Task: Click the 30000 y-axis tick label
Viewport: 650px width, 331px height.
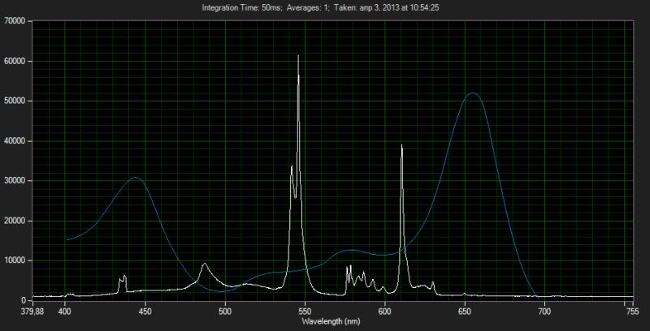Action: point(15,180)
